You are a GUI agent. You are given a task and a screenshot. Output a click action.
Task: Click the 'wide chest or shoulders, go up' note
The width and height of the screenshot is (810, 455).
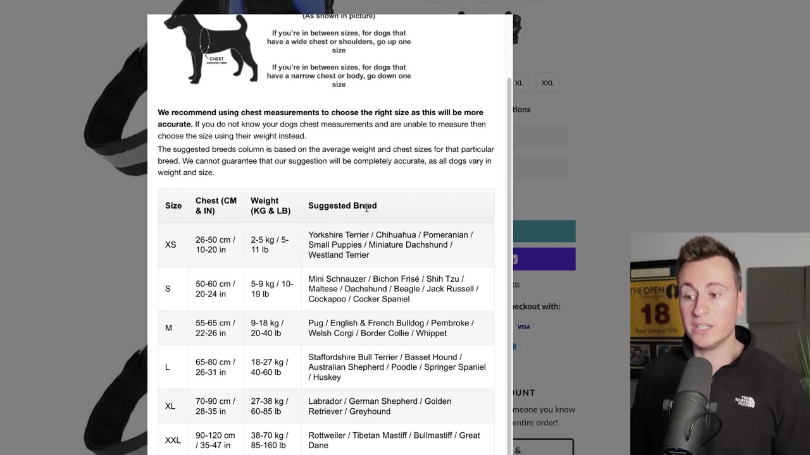click(x=339, y=42)
